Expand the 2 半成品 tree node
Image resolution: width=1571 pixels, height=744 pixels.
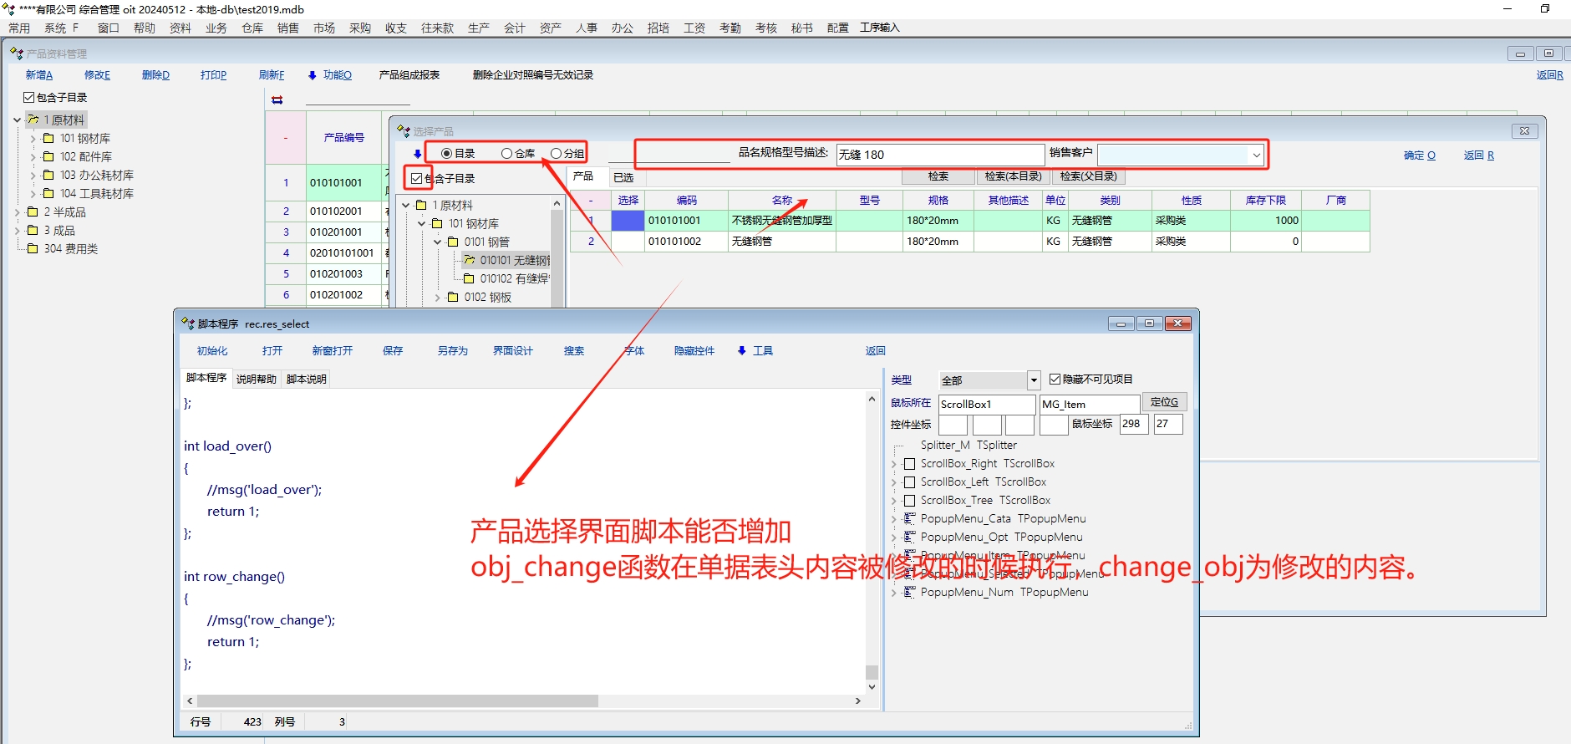coord(18,212)
